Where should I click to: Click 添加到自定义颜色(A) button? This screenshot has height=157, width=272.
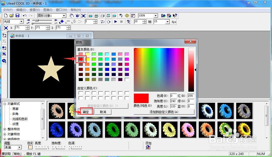(164, 112)
